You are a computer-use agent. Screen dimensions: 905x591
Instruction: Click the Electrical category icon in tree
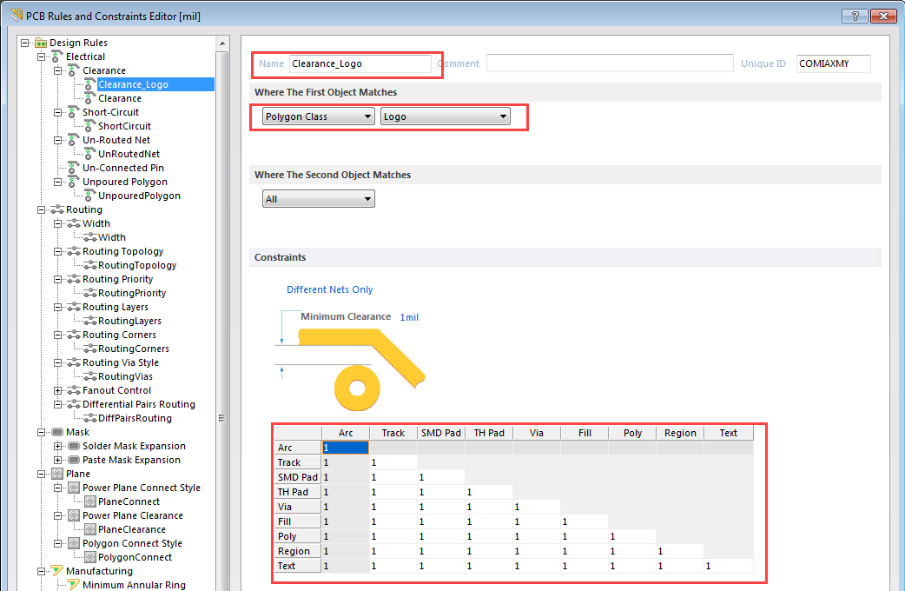(57, 56)
